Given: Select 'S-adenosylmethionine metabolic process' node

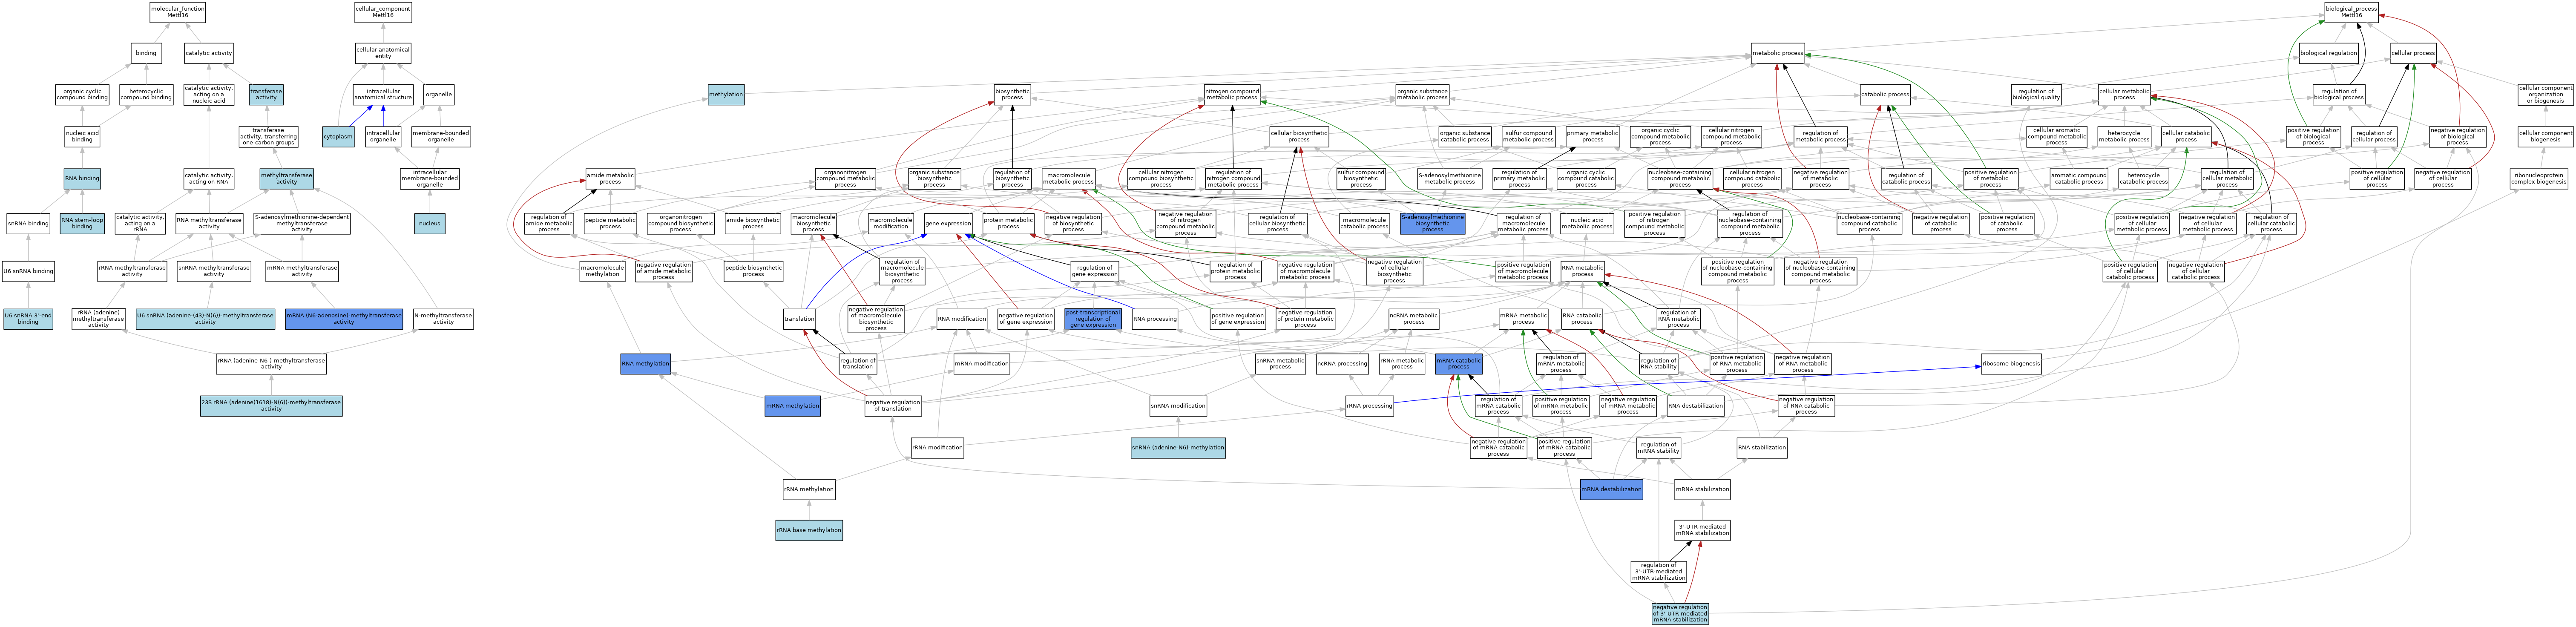Looking at the screenshot, I should [x=1449, y=179].
